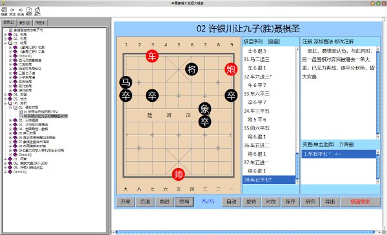Click the 研究 study button
Image resolution: width=387 pixels, height=235 pixels.
click(310, 202)
